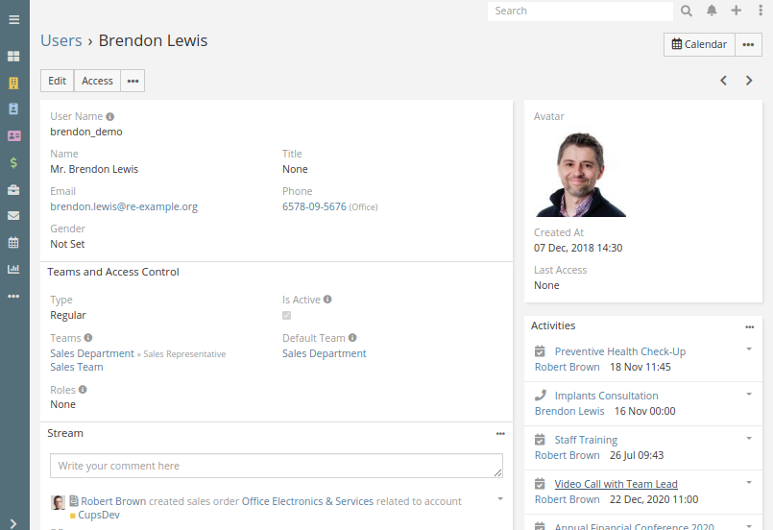
Task: Open the Accounts building icon in sidebar
Action: (x=13, y=83)
